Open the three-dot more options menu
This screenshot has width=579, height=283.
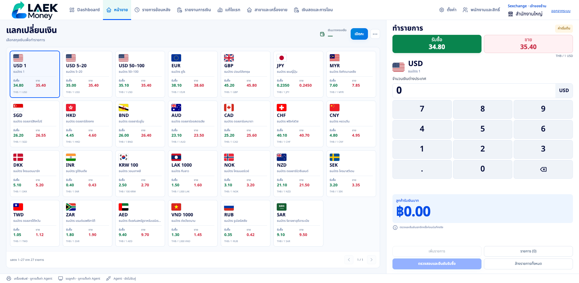tap(375, 34)
